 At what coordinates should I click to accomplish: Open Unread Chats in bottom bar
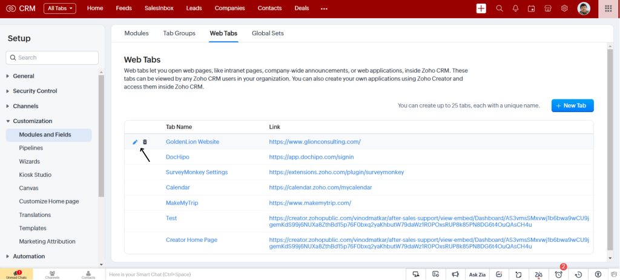tap(16, 275)
